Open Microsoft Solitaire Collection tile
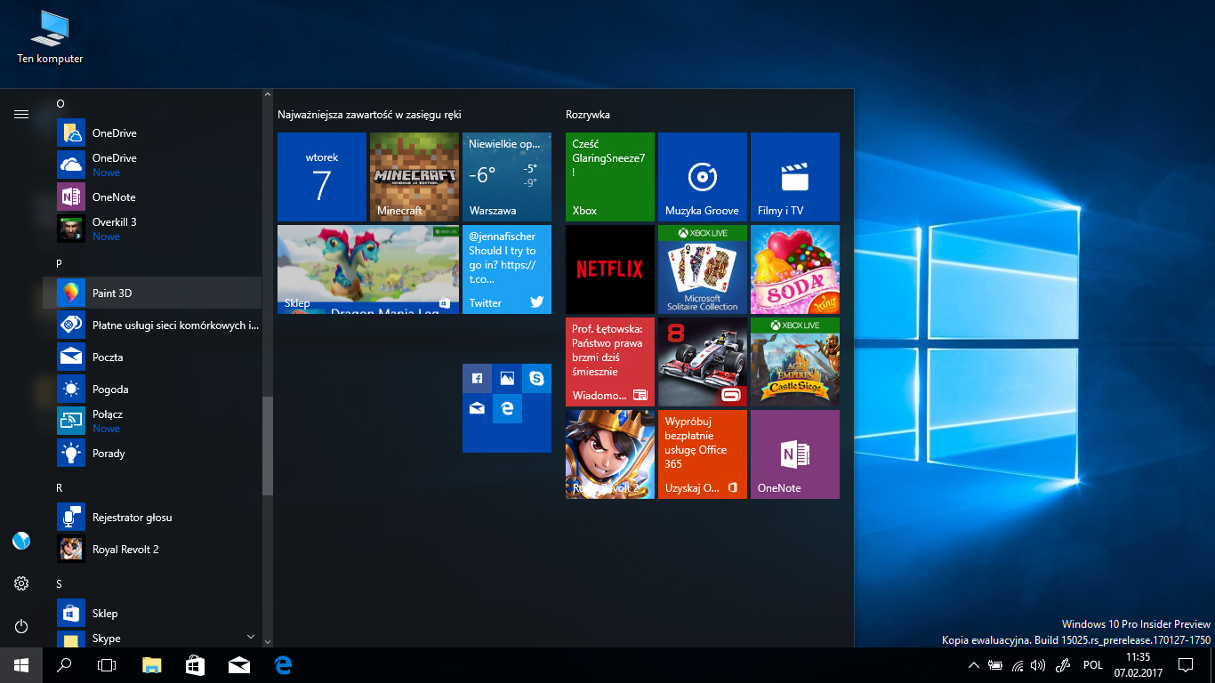This screenshot has height=683, width=1215. click(703, 269)
